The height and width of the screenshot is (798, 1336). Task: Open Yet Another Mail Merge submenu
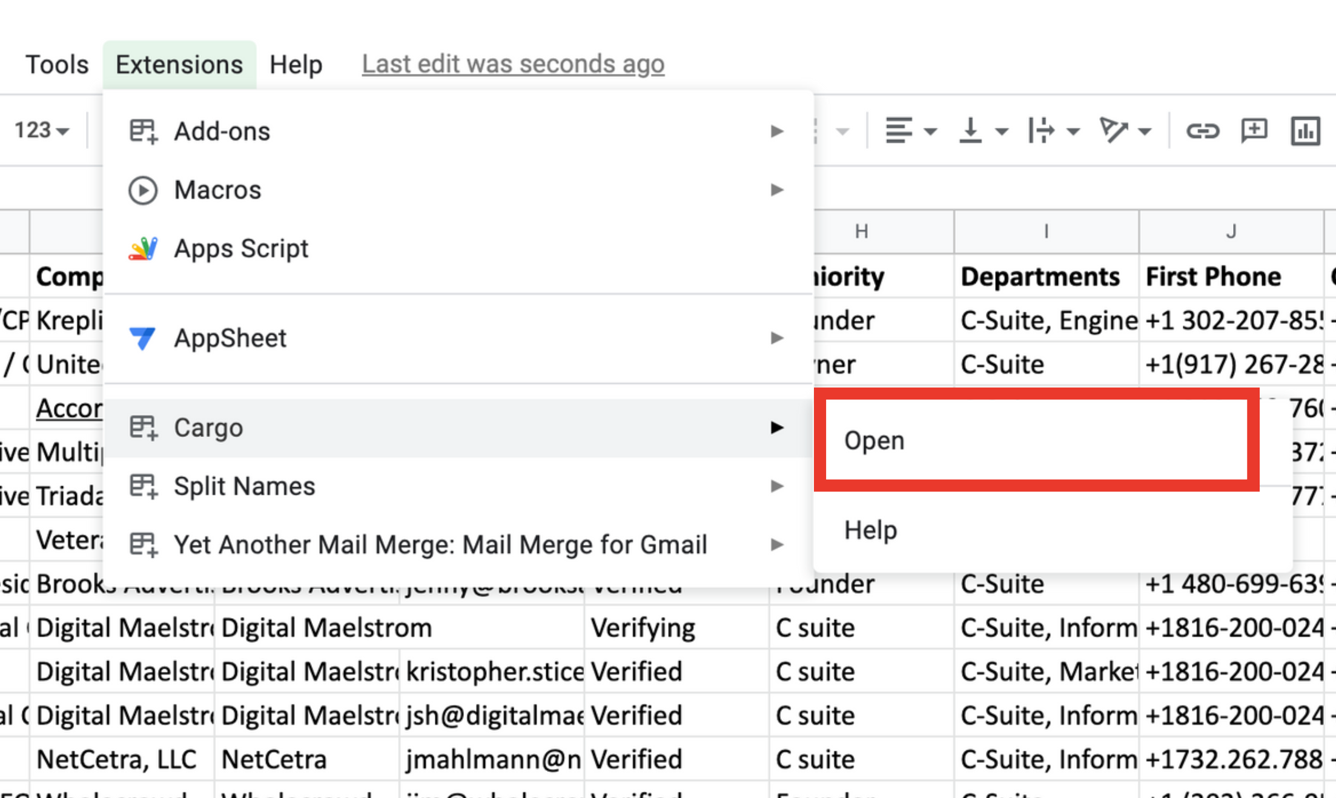458,544
